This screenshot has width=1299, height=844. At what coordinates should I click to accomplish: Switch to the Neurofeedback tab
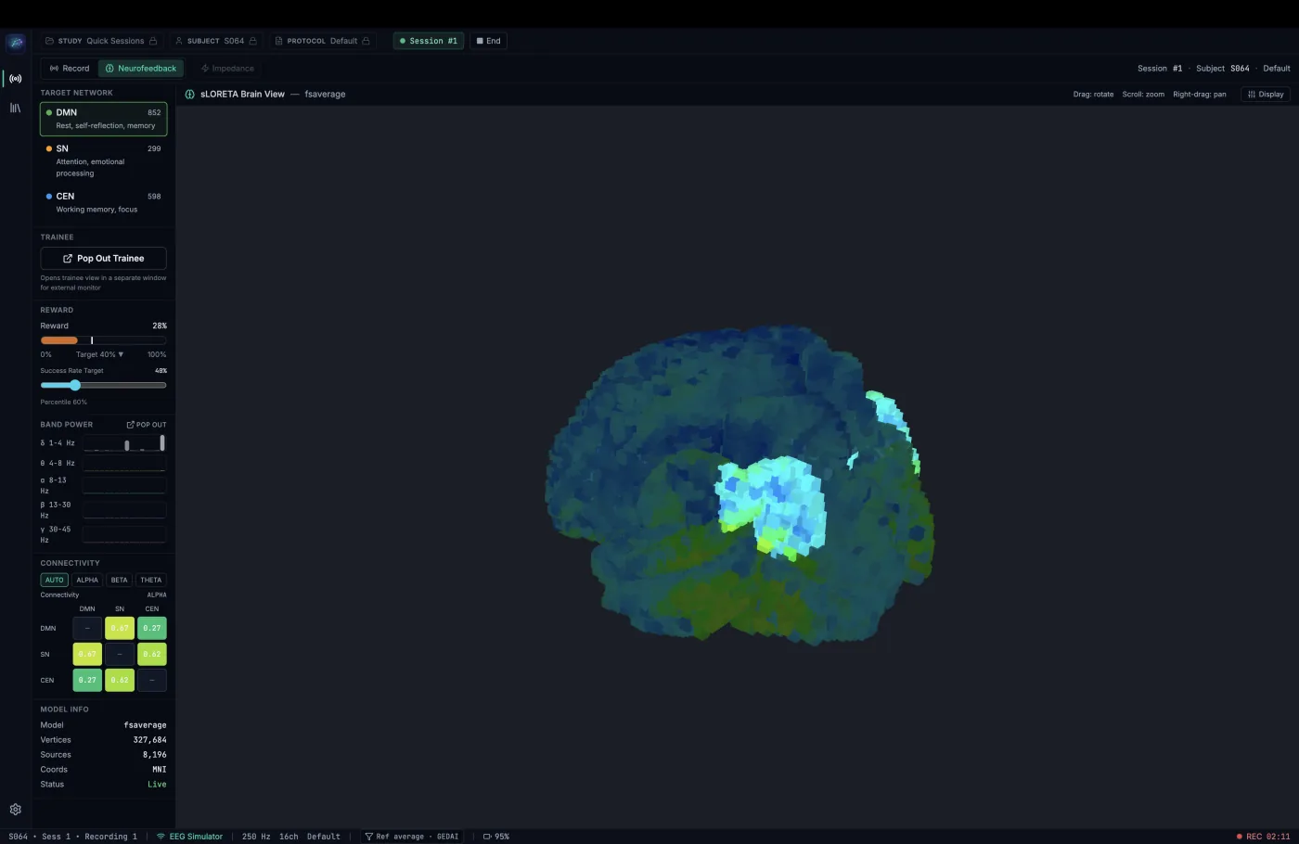tap(141, 69)
